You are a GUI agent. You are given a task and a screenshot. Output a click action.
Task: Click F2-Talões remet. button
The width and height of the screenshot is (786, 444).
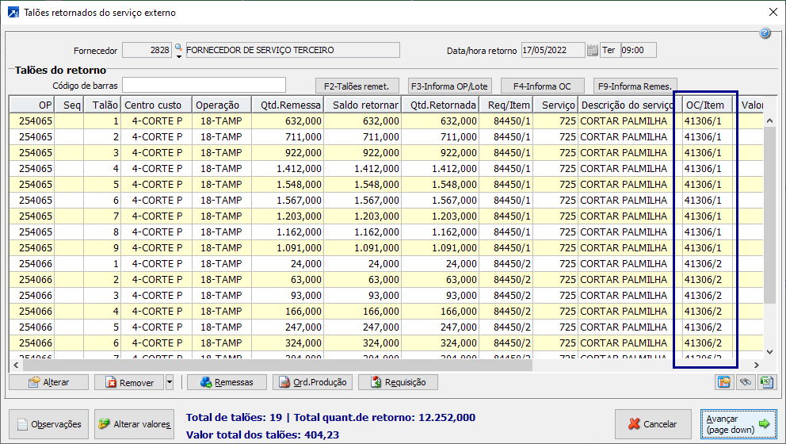(357, 86)
